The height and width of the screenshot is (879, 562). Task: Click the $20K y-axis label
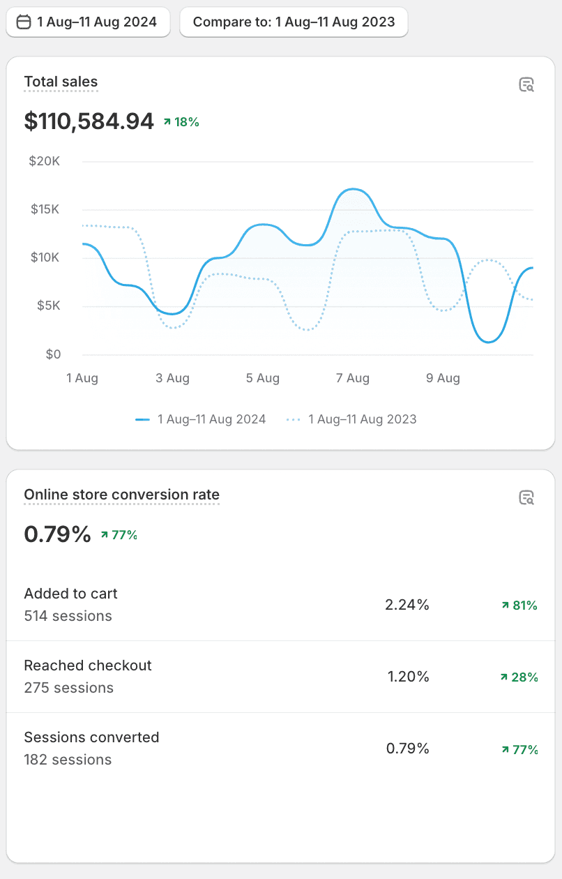point(45,161)
